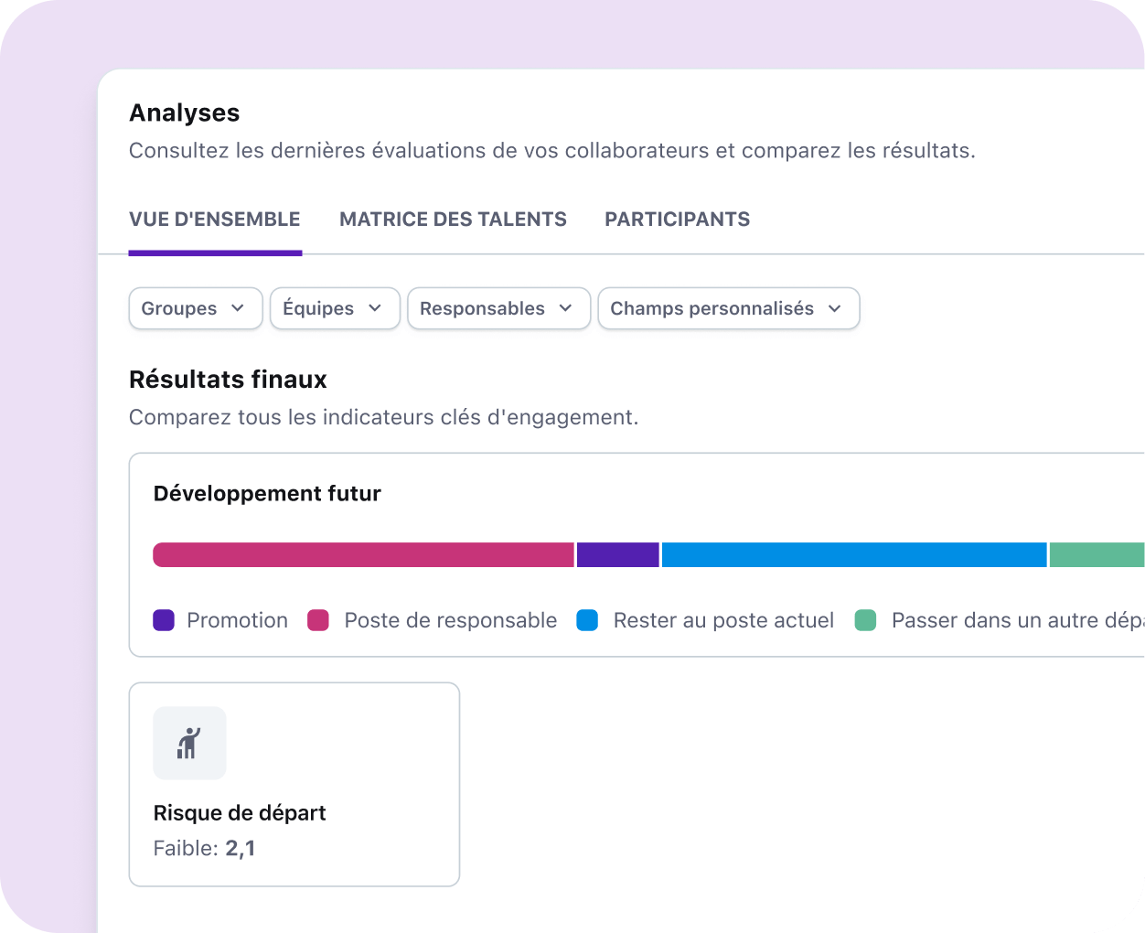Click the purple Promotion bar segment

[617, 554]
